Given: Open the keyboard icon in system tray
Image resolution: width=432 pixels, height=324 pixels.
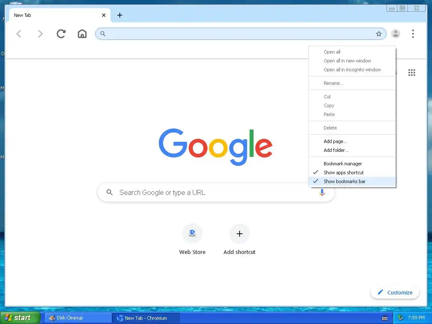Looking at the screenshot, I should click(x=385, y=318).
